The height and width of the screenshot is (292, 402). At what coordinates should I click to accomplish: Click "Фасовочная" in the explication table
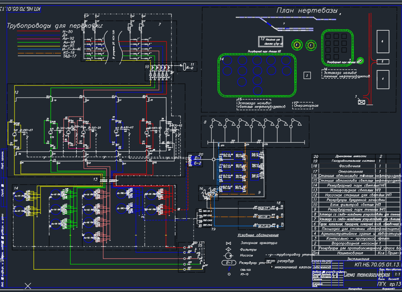tap(350, 166)
